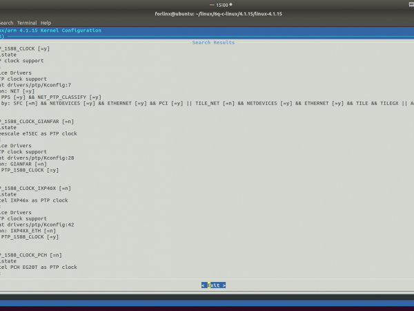Image resolution: width=414 pixels, height=311 pixels.
Task: Click the Intel PCH EG20T as PTP clock prompt
Action: click(x=39, y=267)
